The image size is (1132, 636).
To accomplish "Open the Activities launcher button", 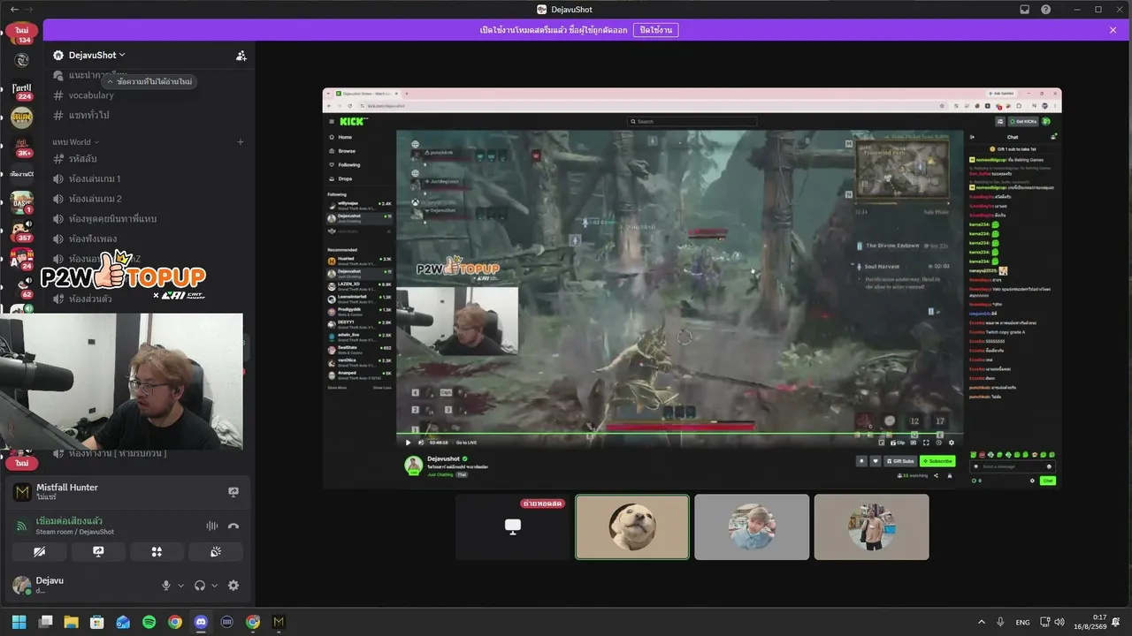I will pyautogui.click(x=157, y=552).
